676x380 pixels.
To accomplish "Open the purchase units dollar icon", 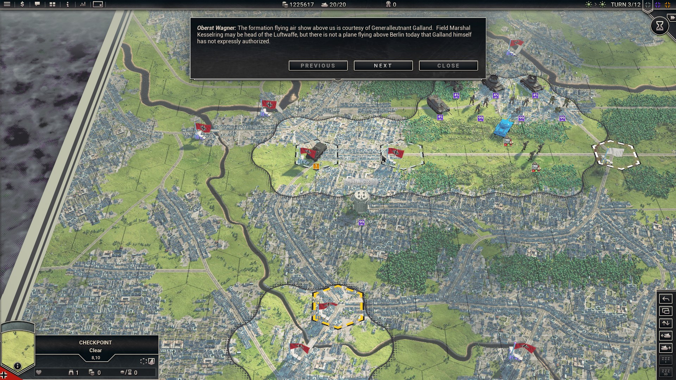I will 22,4.
